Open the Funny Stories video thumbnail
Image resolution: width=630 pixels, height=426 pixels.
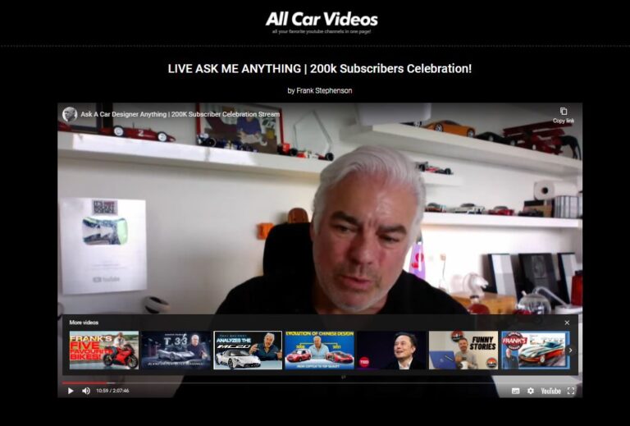(463, 350)
